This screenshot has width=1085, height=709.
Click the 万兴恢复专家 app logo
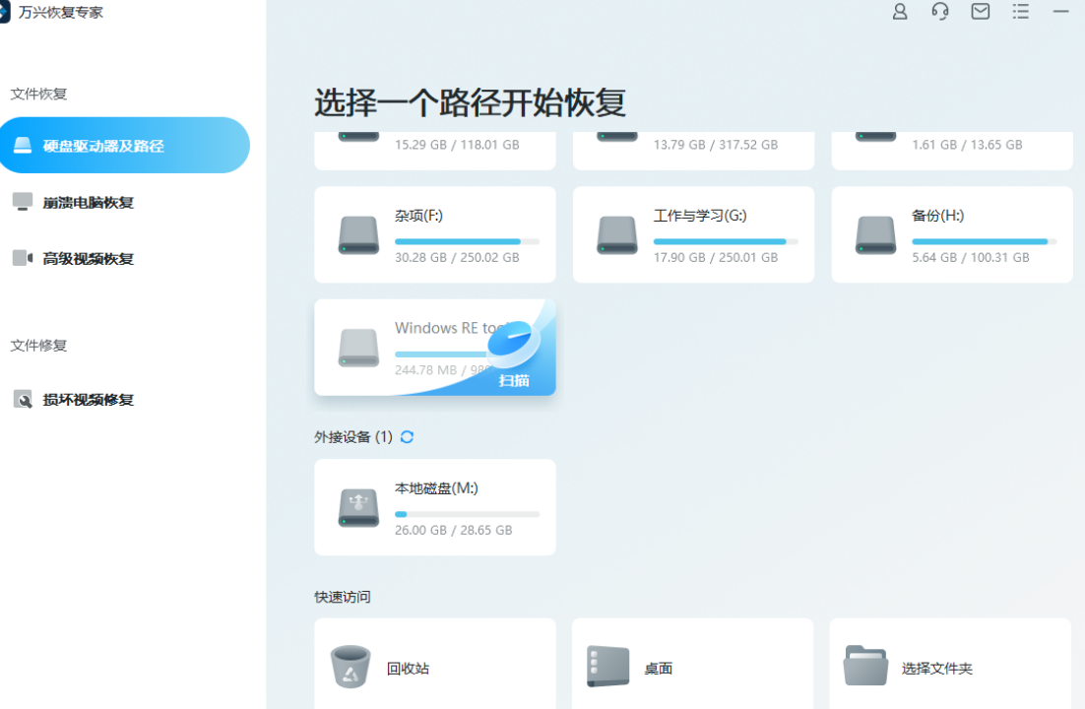5,12
